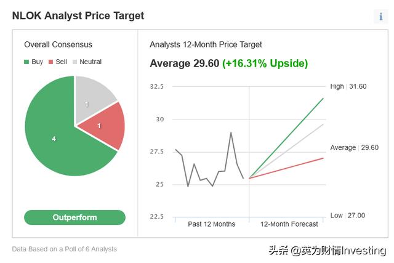Toggle the Neutral legend entry
The width and height of the screenshot is (394, 263).
pyautogui.click(x=87, y=62)
